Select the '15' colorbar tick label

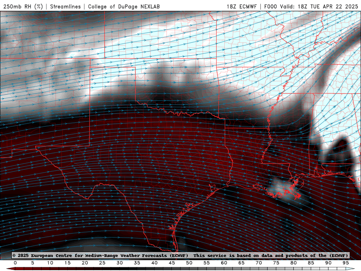(67, 263)
